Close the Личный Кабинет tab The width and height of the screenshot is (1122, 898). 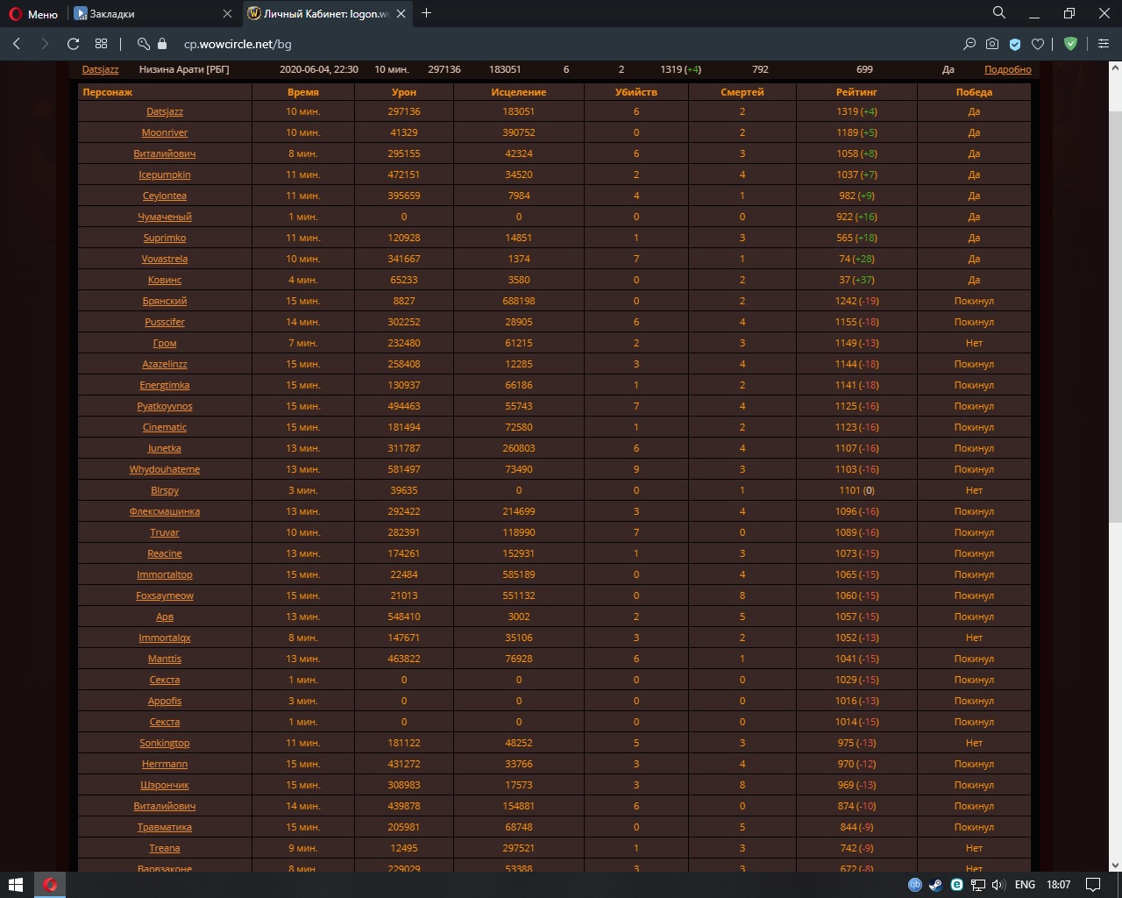pyautogui.click(x=401, y=14)
